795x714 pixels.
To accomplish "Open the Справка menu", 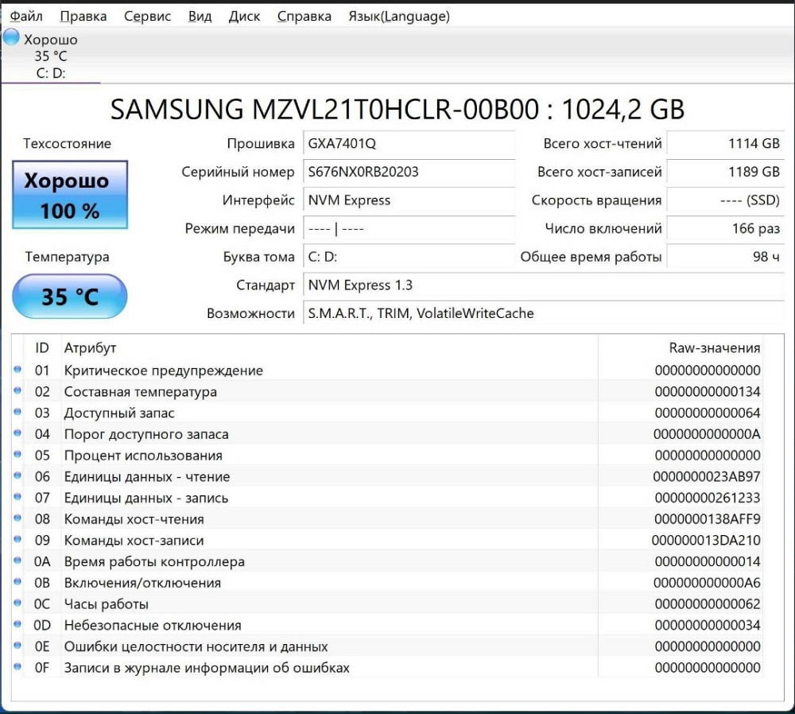I will pos(304,15).
